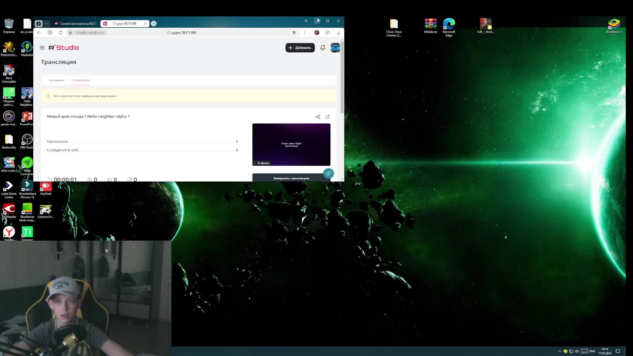Click the page vertical scrollbar
This screenshot has width=633, height=356.
pos(342,76)
